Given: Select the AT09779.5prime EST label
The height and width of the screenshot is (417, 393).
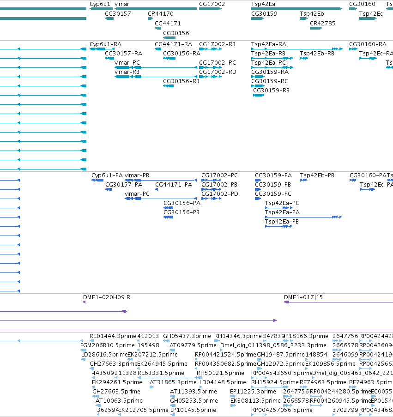Looking at the screenshot, I should pyautogui.click(x=193, y=346).
